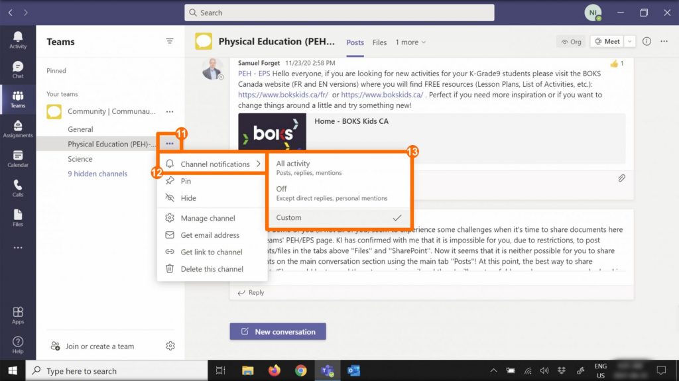Click Reply under the post
The height and width of the screenshot is (381, 679).
pyautogui.click(x=251, y=293)
